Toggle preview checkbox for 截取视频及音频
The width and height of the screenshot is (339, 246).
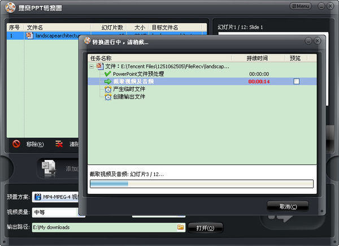pos(297,81)
